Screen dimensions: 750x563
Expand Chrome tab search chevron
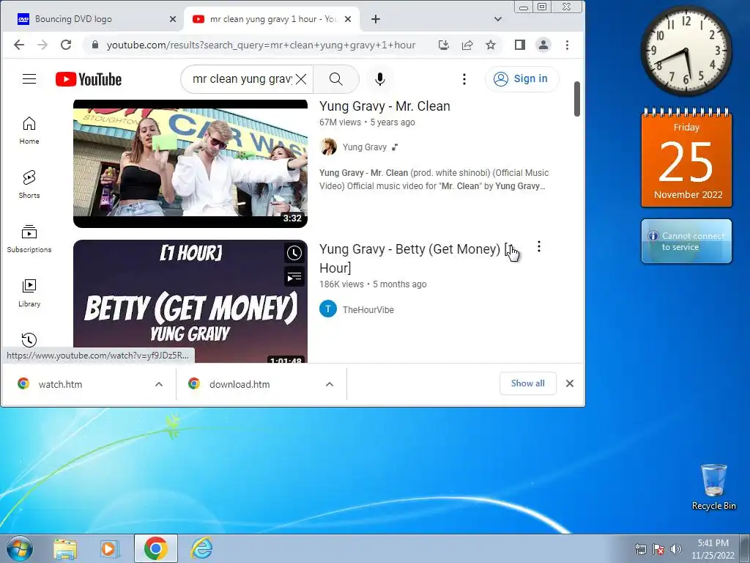[498, 19]
